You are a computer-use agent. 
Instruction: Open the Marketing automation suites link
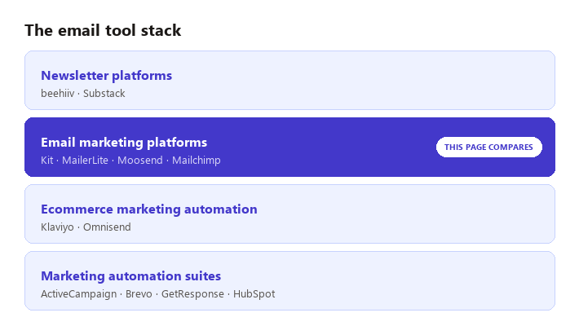pyautogui.click(x=131, y=276)
